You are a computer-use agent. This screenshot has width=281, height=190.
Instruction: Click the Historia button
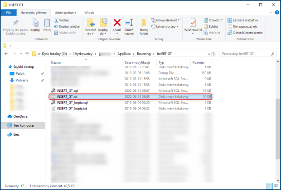(212, 33)
